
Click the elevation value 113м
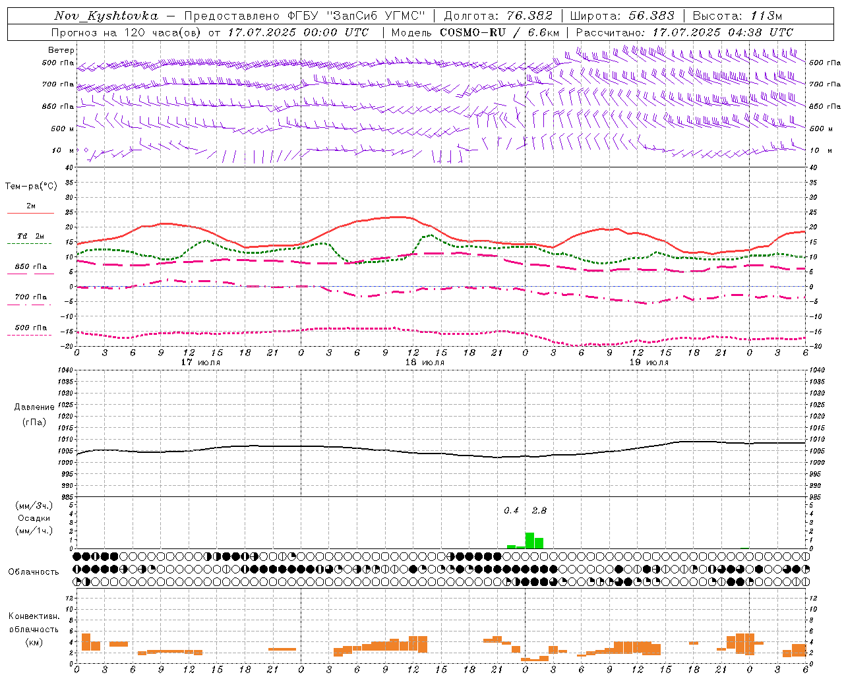(766, 16)
